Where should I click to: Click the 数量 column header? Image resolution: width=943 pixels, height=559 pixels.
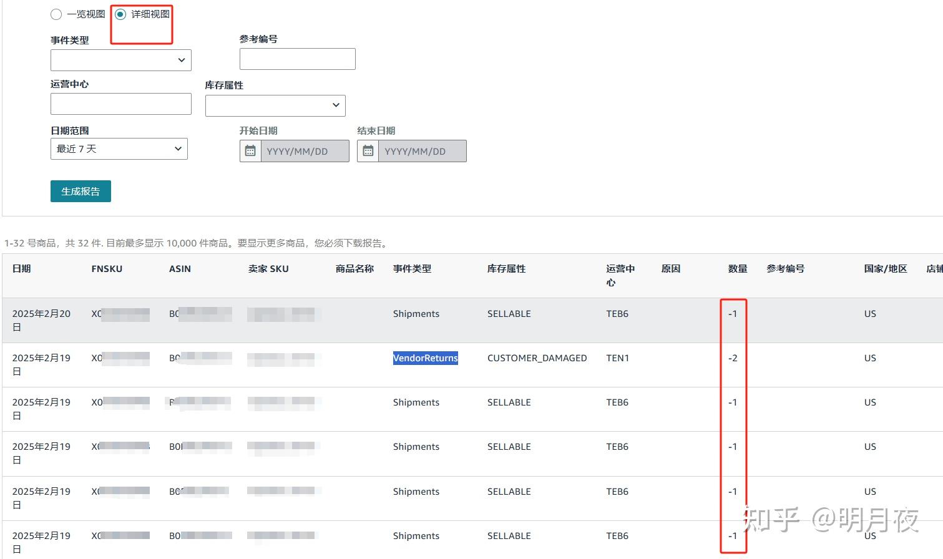pyautogui.click(x=737, y=268)
